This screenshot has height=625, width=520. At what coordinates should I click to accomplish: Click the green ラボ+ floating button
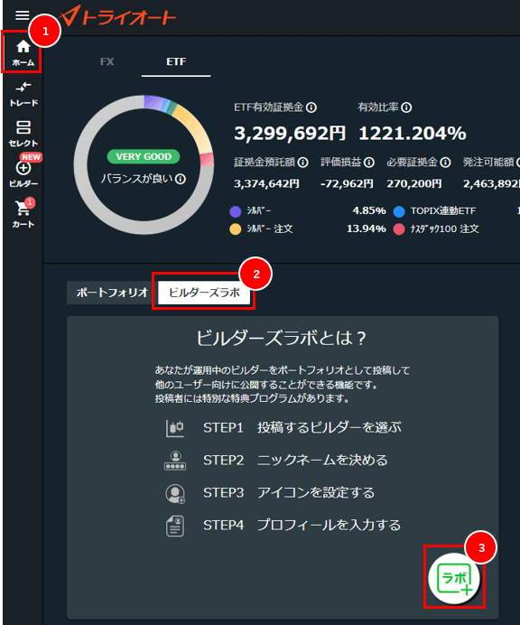[454, 578]
